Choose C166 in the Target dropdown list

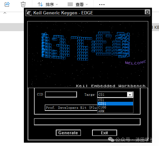coord(115,107)
